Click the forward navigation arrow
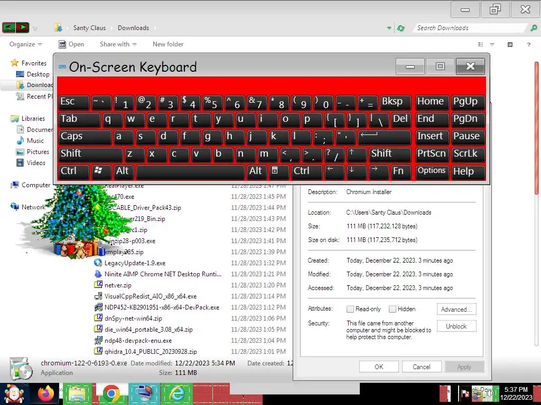 (x=22, y=27)
